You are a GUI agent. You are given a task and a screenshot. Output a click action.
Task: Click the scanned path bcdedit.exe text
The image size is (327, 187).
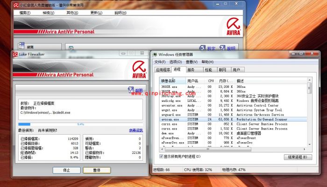(x=45, y=113)
